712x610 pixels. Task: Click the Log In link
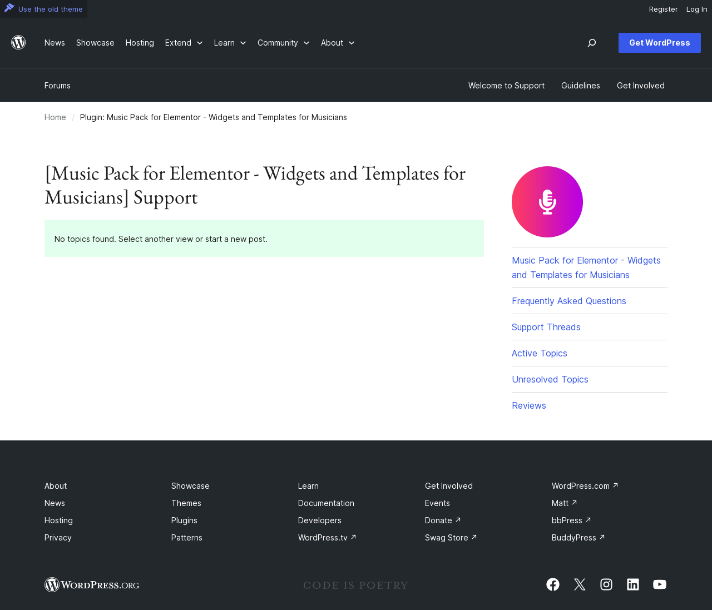coord(696,9)
